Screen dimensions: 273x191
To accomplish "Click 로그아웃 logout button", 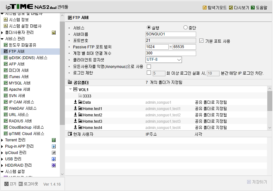I will [28, 184].
